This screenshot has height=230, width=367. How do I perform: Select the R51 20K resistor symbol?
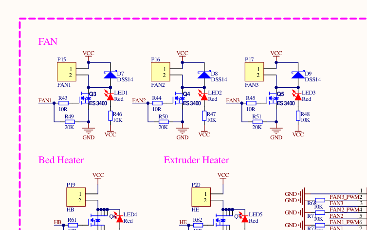257,122
